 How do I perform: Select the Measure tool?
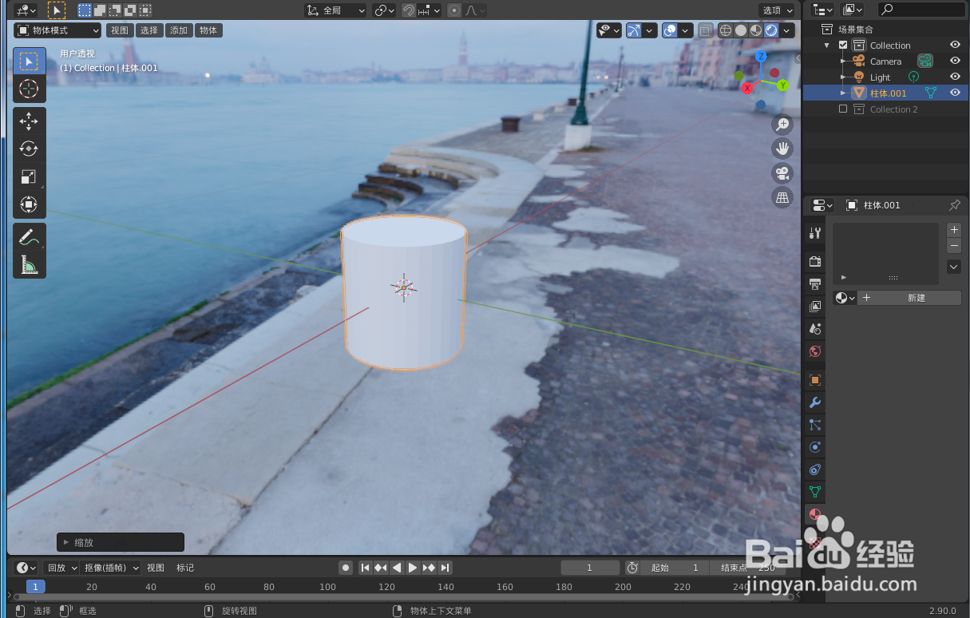click(29, 263)
